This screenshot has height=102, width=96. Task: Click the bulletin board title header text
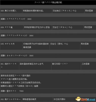pos(48,2)
